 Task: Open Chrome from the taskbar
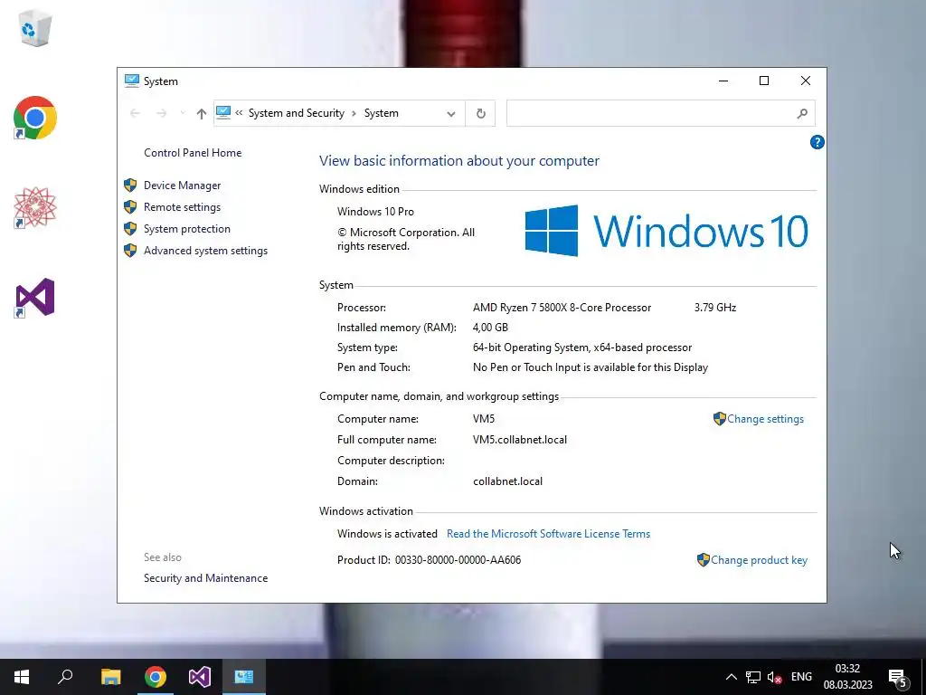tap(156, 677)
